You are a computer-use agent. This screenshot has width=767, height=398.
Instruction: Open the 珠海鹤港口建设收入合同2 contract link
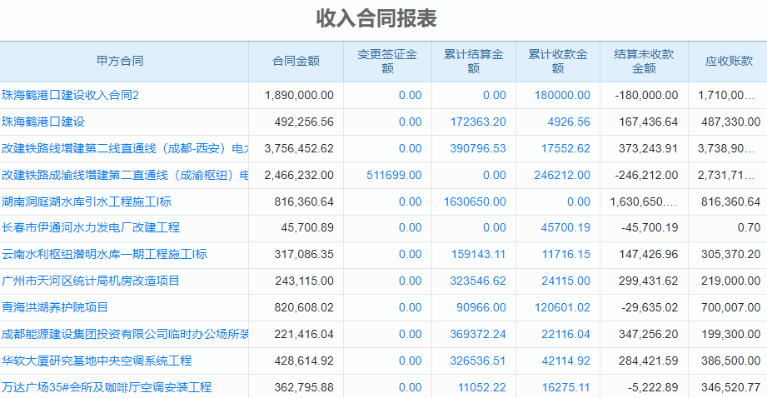click(70, 96)
